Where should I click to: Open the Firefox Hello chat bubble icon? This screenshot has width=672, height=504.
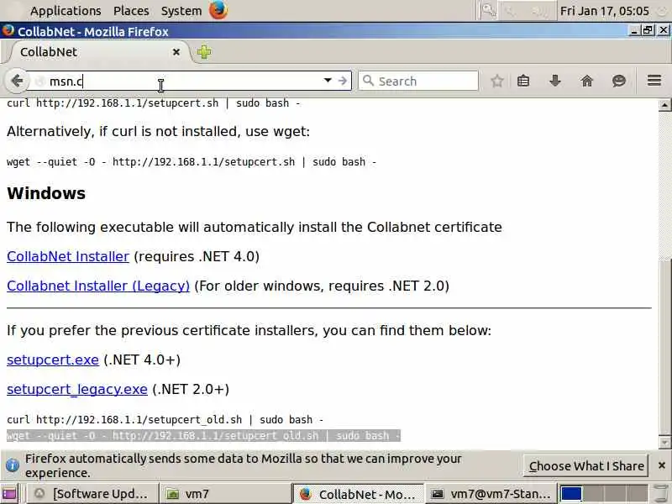pyautogui.click(x=619, y=81)
